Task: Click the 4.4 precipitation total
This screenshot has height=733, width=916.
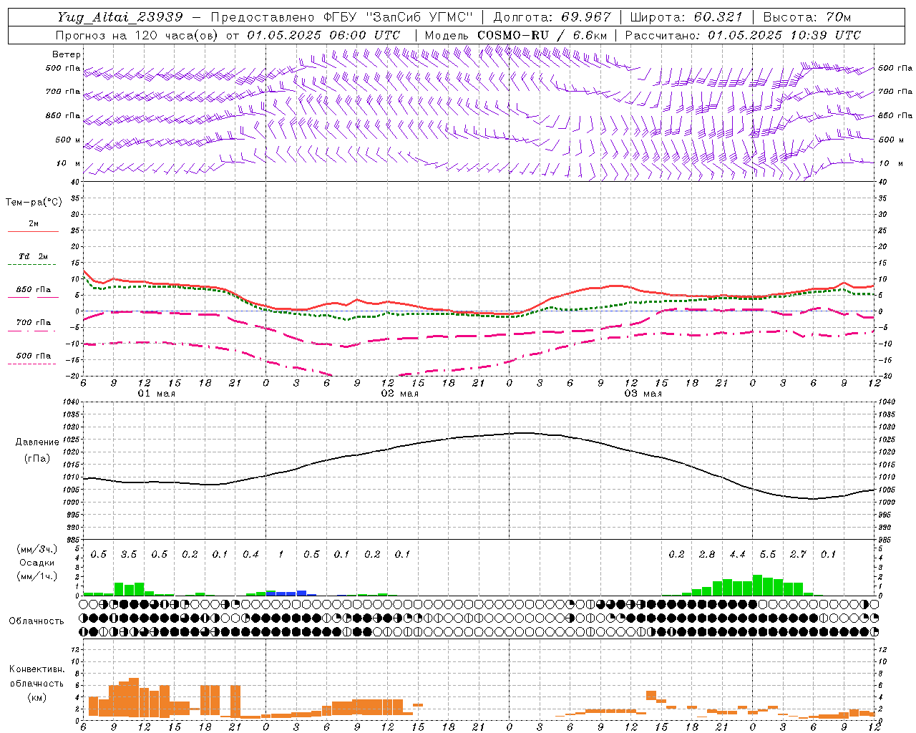Action: (737, 555)
